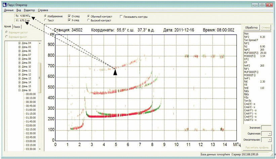This screenshot has width=276, height=159.
Task: Expand the День 04 tree node
Action: pyautogui.click(x=19, y=43)
